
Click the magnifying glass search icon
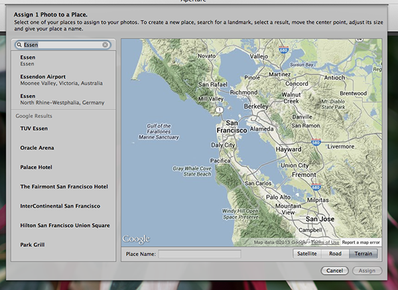pos(19,45)
